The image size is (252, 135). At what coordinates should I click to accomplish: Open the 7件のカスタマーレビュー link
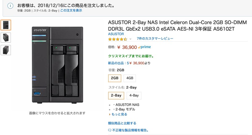click(155, 39)
